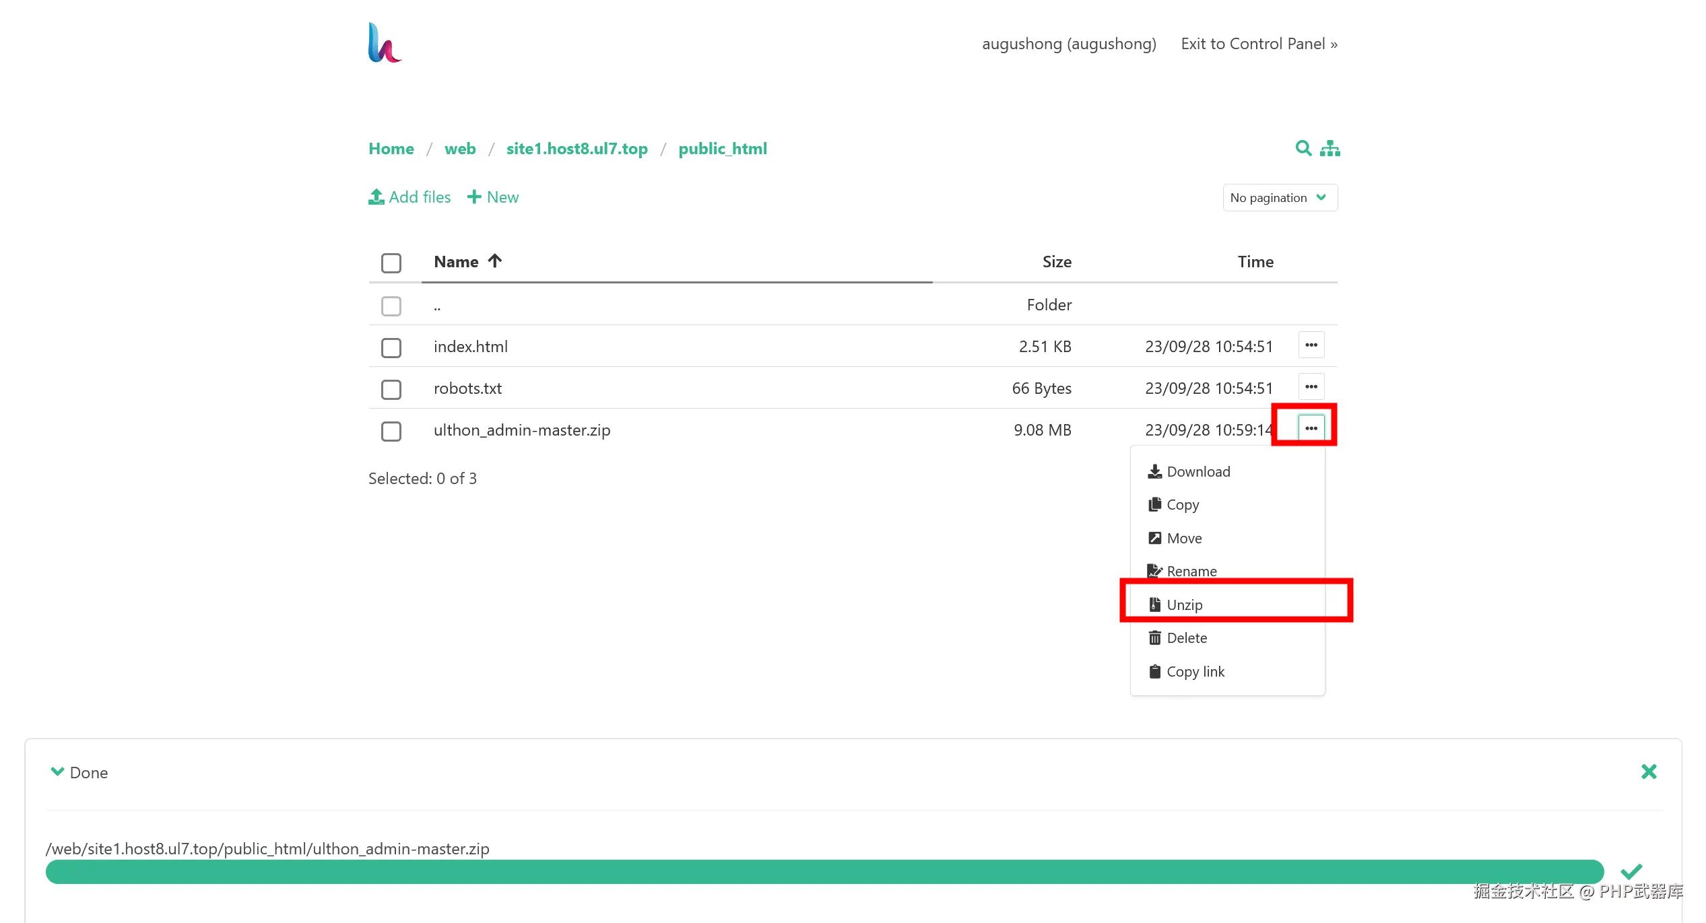This screenshot has height=923, width=1706.
Task: Select Rename in the context menu
Action: pyautogui.click(x=1191, y=571)
